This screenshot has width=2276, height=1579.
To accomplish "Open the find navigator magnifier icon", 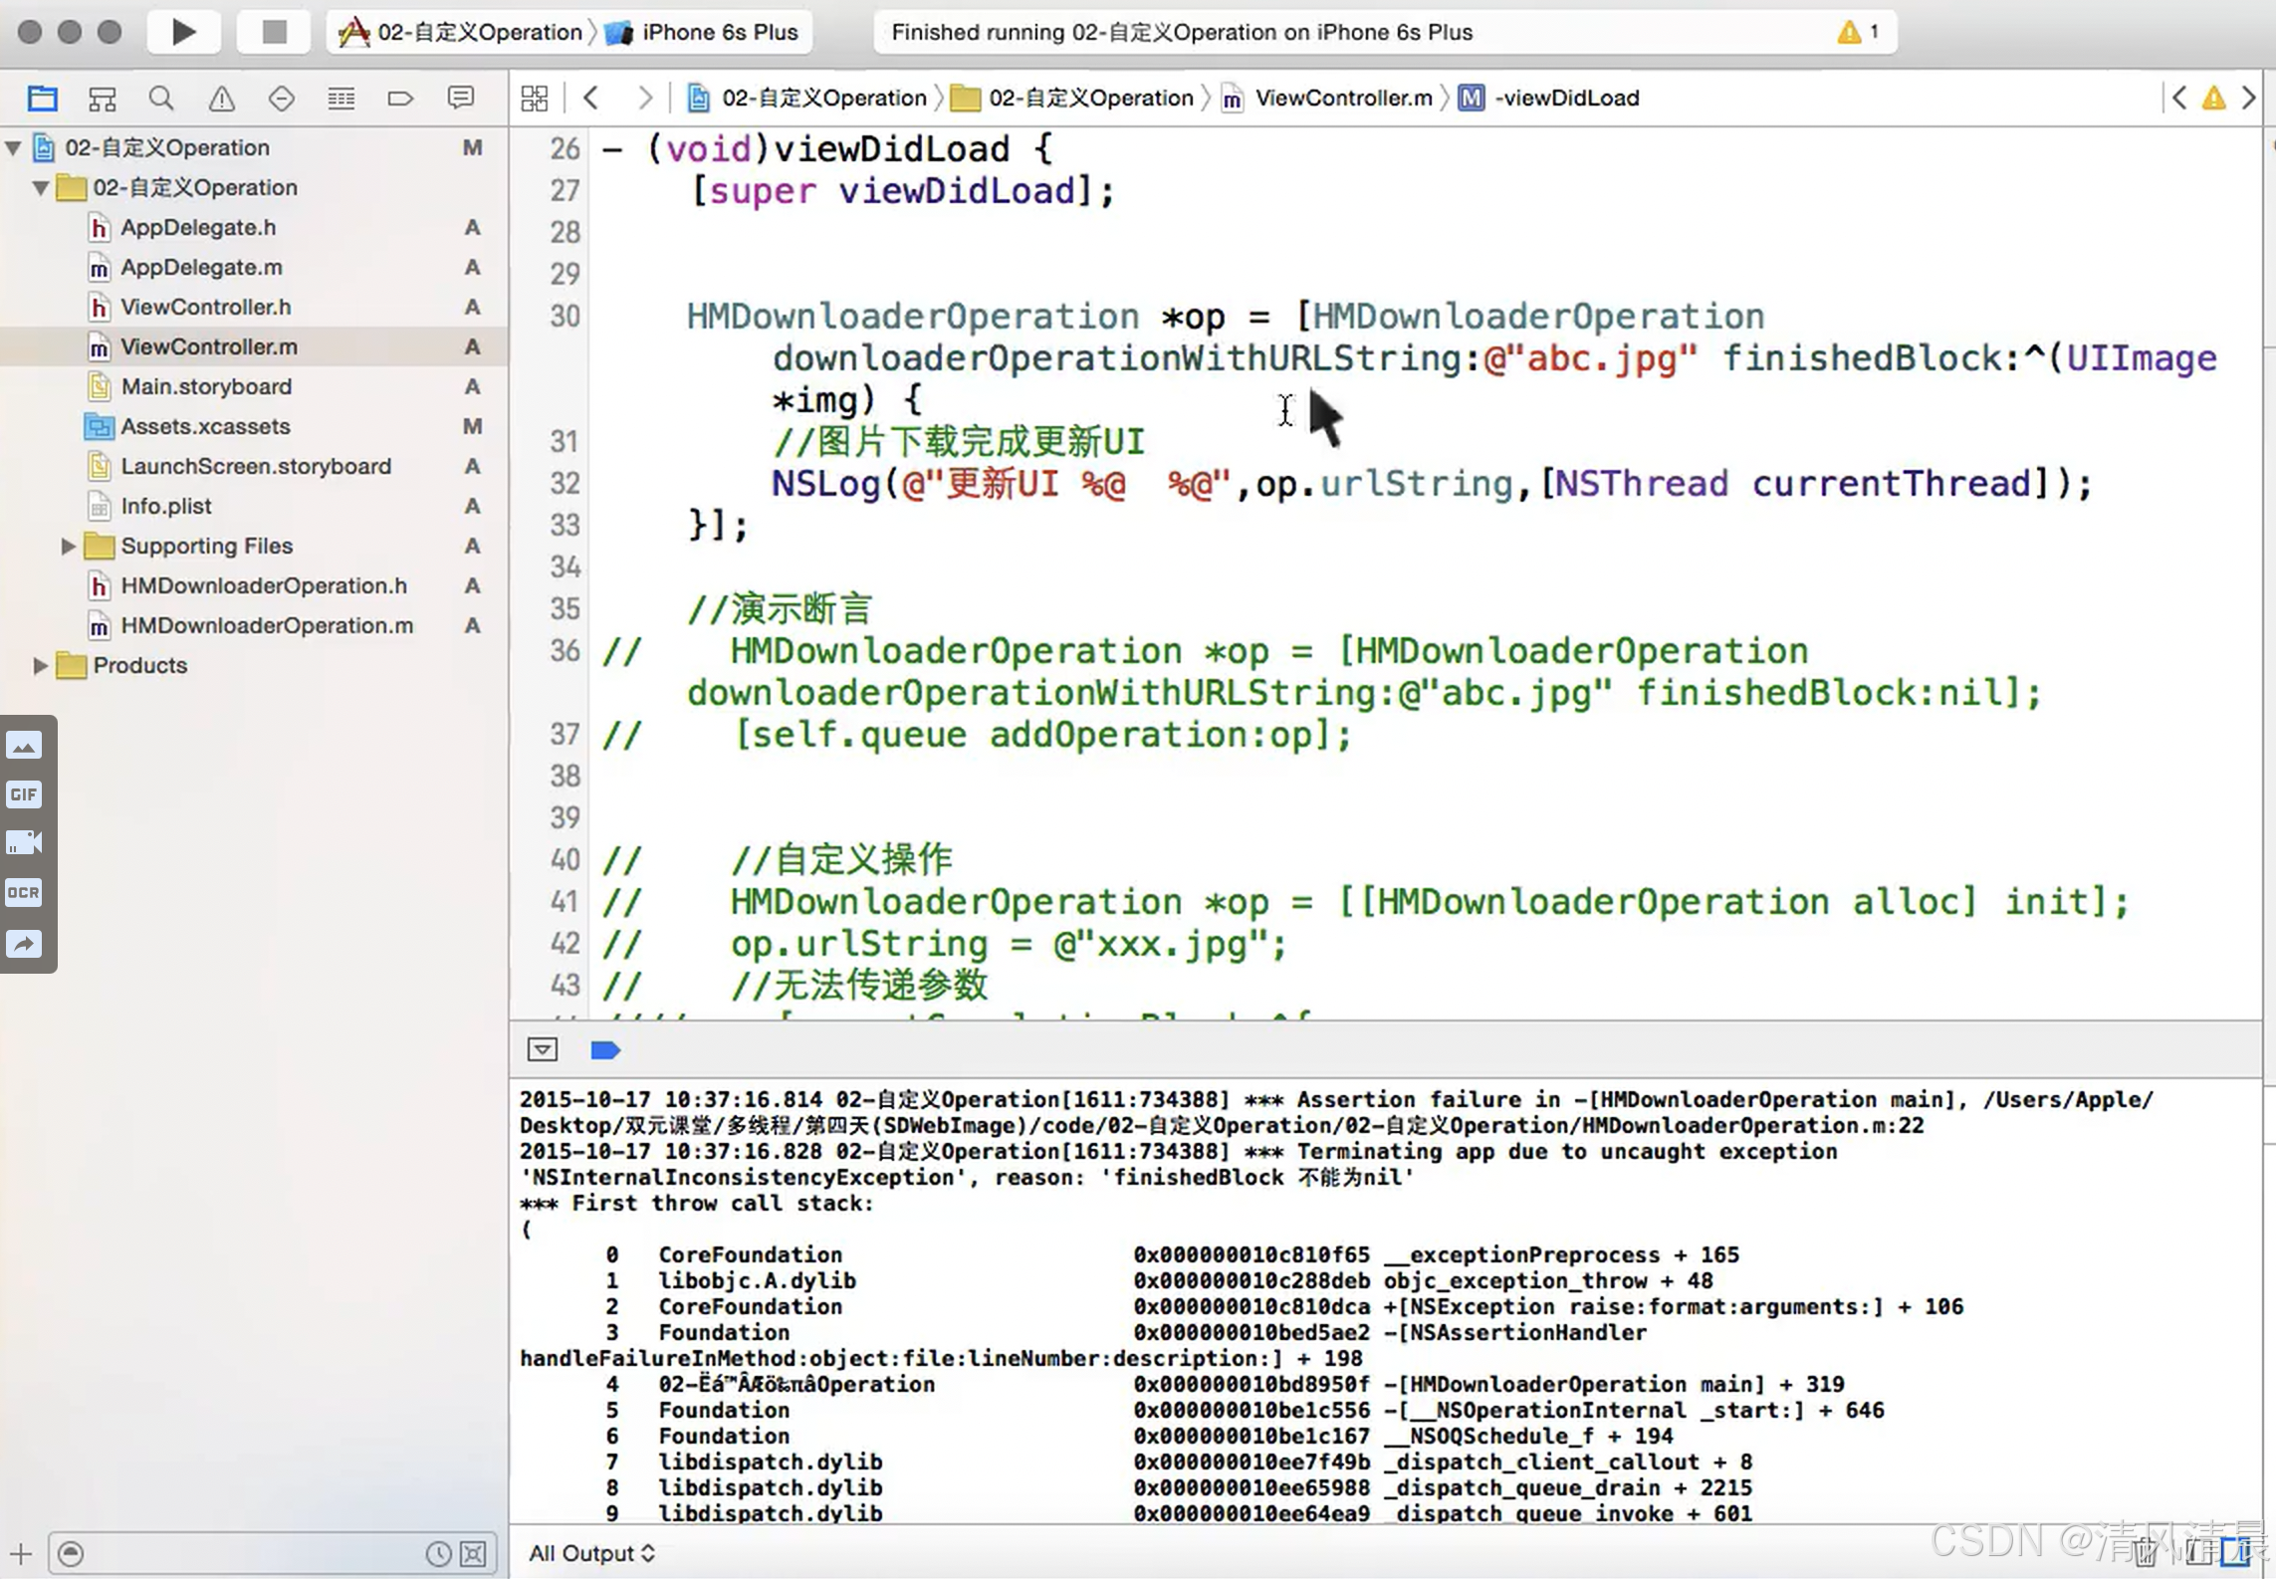I will [x=161, y=99].
